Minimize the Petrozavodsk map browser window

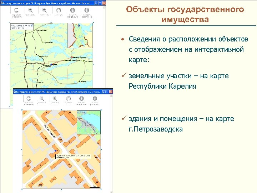(104, 92)
